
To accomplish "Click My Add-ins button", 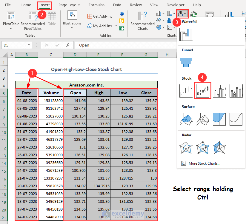I will tap(100, 26).
